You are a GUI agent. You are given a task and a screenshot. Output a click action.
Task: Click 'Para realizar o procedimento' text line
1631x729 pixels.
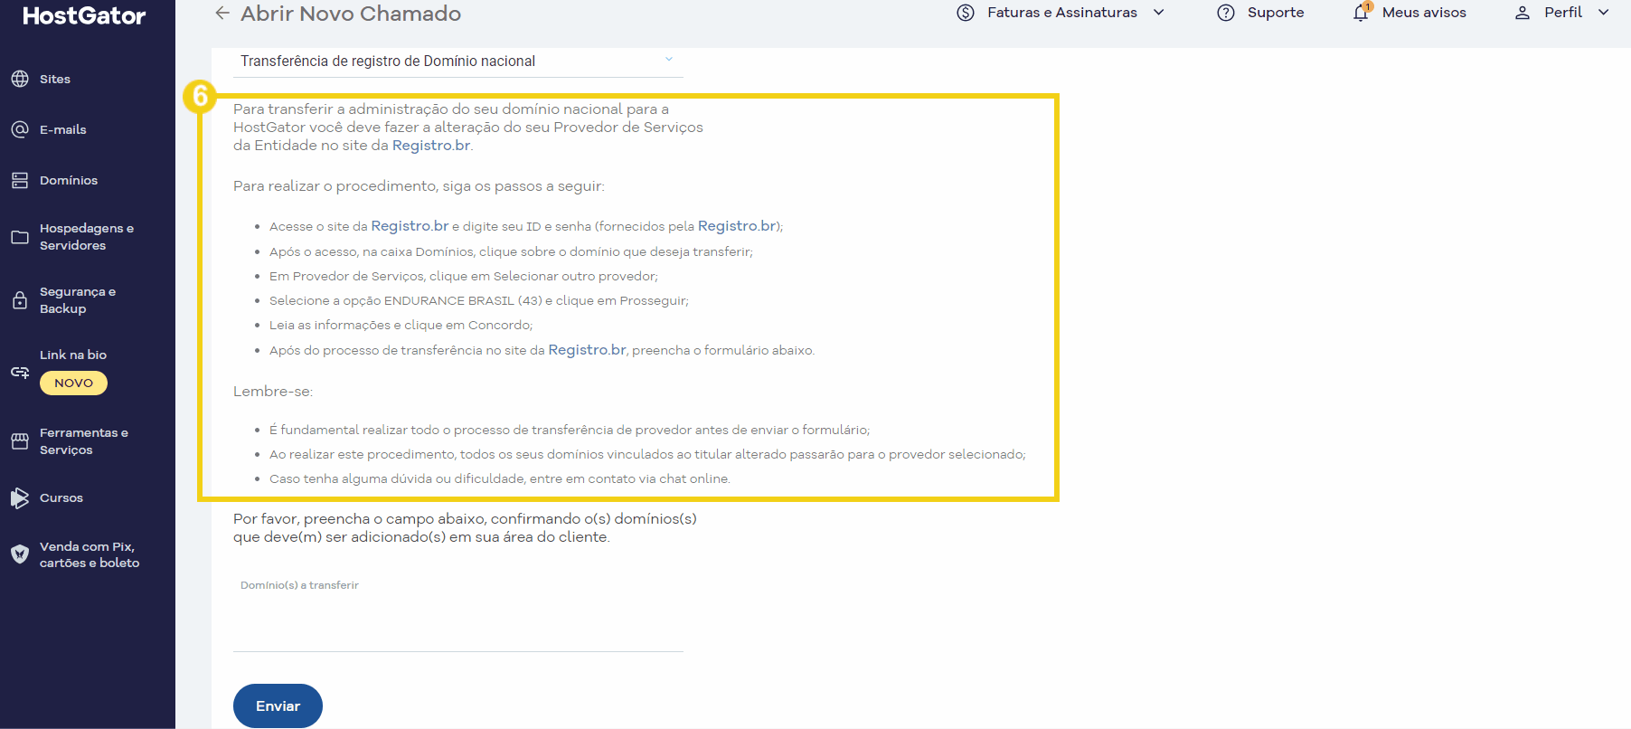[x=419, y=186]
